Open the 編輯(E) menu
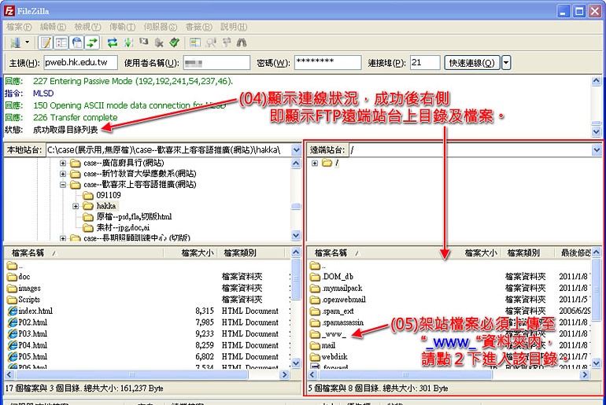Screen dimensions: 606x405 coord(53,27)
